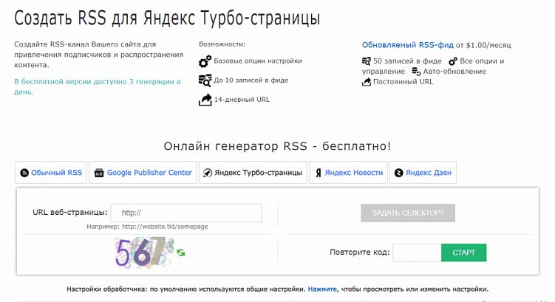The width and height of the screenshot is (555, 302).
Task: Click the Возможности: label
Action: tap(222, 44)
